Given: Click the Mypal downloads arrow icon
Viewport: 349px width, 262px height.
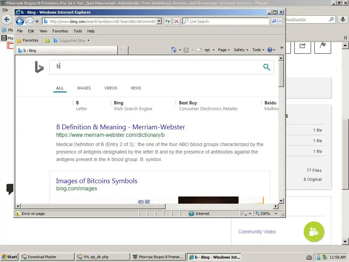Looking at the screenshot, I should coord(343,19).
